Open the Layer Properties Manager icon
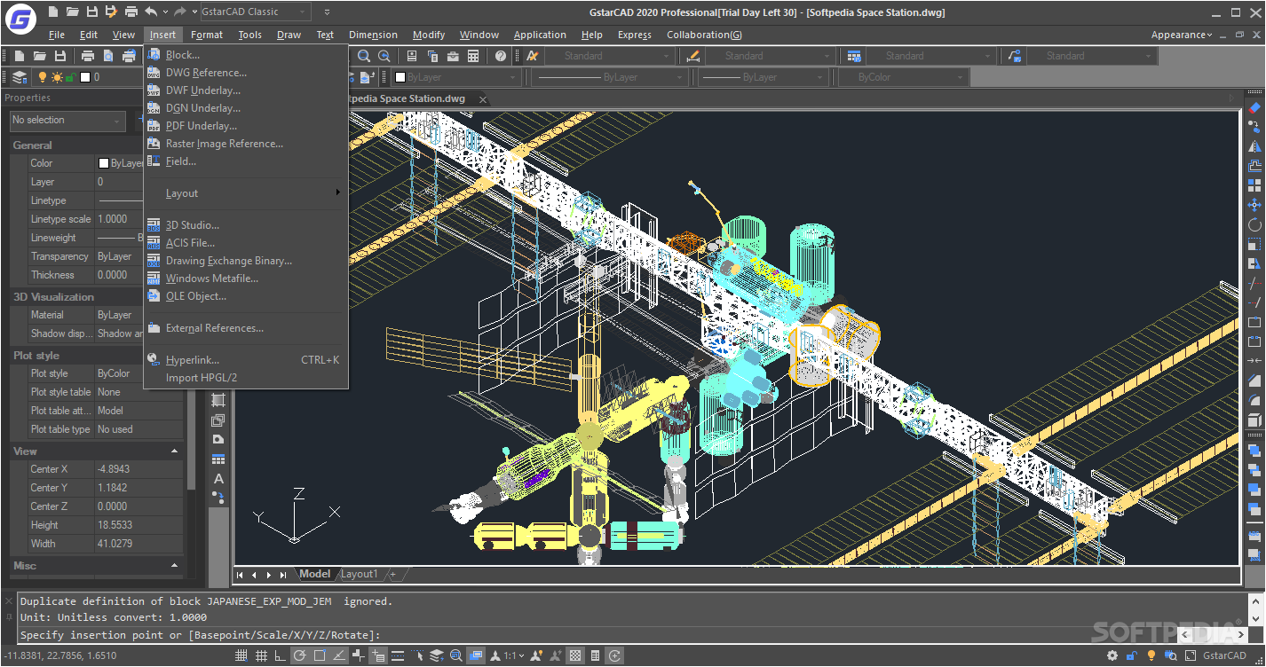 pos(20,77)
